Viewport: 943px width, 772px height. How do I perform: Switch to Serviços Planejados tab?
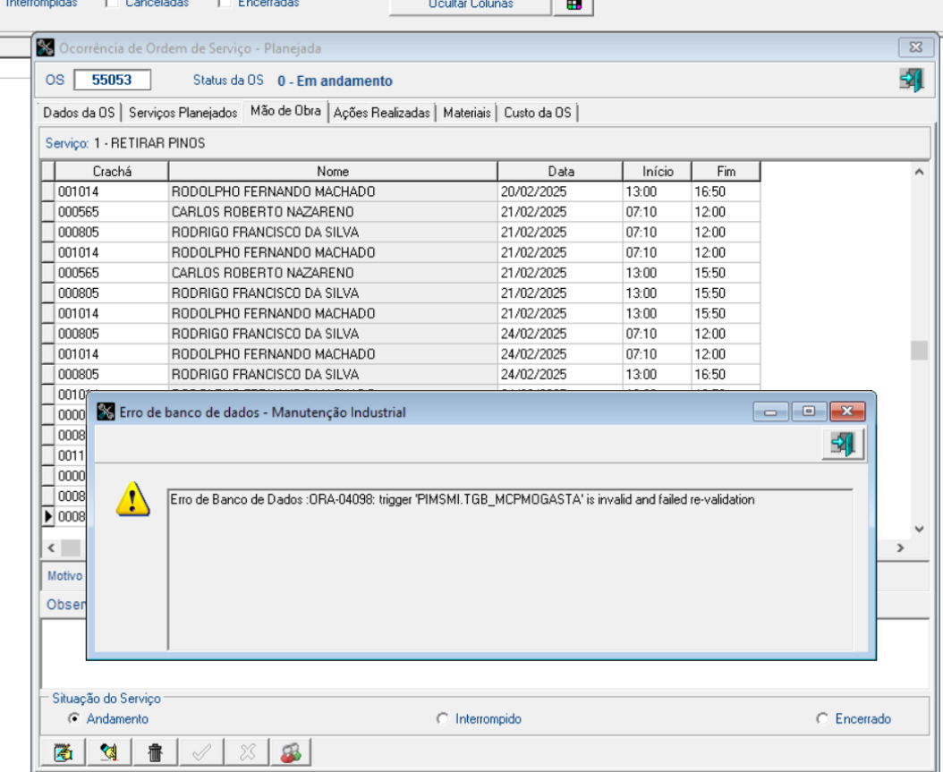(x=183, y=113)
